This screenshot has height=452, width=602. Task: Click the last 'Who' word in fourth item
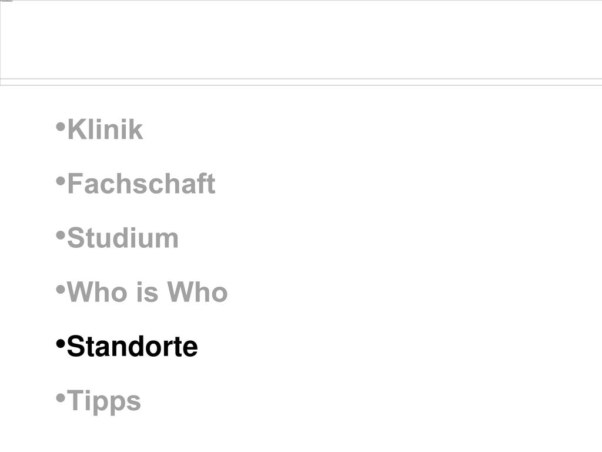(x=198, y=292)
